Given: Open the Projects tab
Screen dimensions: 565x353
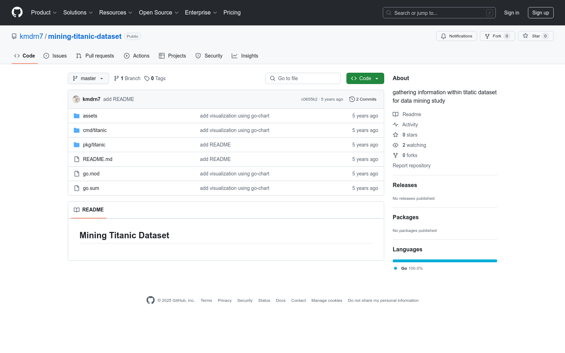Looking at the screenshot, I should tap(172, 56).
